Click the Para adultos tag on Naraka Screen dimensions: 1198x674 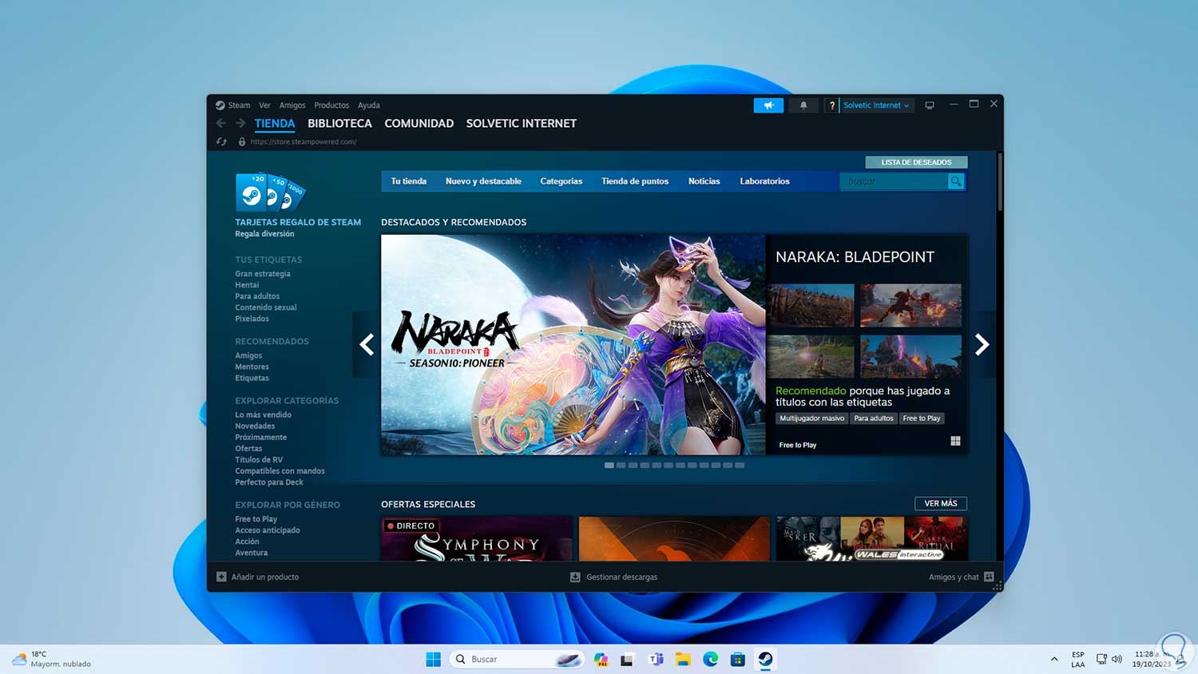pyautogui.click(x=874, y=418)
